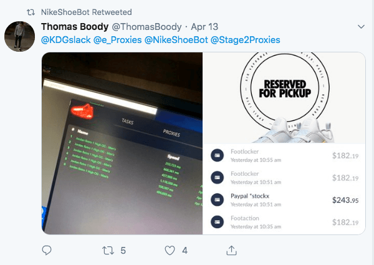Click the small retweeted arrows icon above the tweet
The height and width of the screenshot is (265, 374).
coord(31,12)
